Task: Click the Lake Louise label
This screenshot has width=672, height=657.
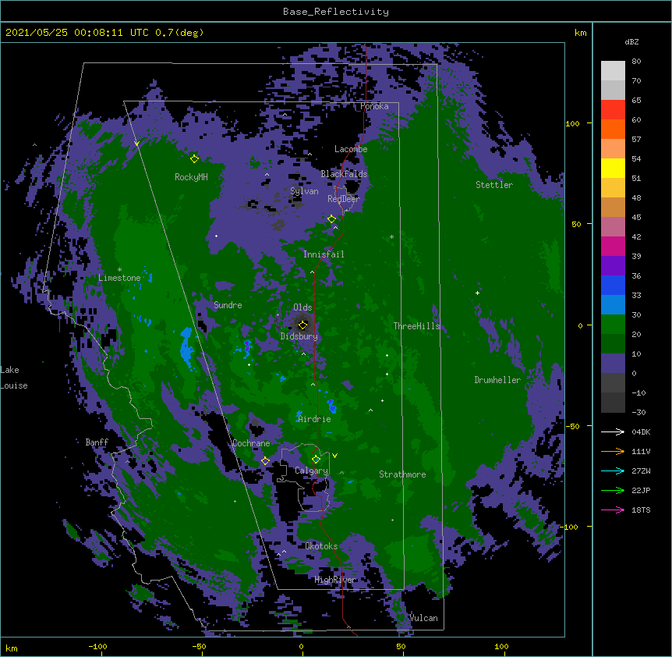Action: coord(14,378)
